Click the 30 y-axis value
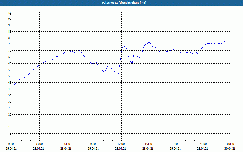Screen dimensions: 243x152 (10, 102)
